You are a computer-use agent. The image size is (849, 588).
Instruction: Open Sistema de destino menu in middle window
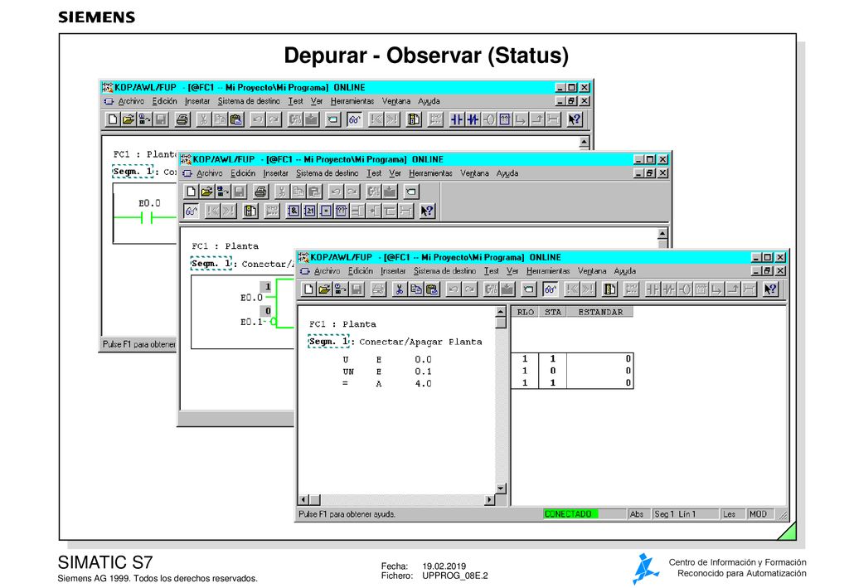pyautogui.click(x=327, y=173)
